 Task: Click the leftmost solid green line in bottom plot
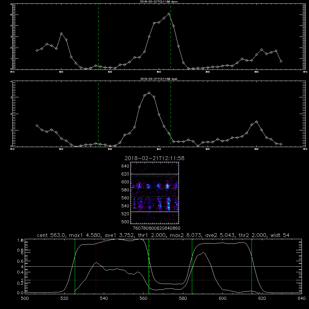point(75,266)
